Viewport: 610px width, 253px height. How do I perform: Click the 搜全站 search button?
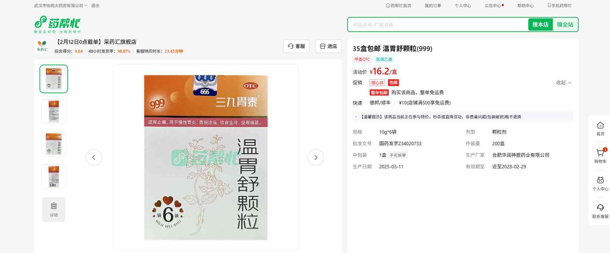coord(565,24)
